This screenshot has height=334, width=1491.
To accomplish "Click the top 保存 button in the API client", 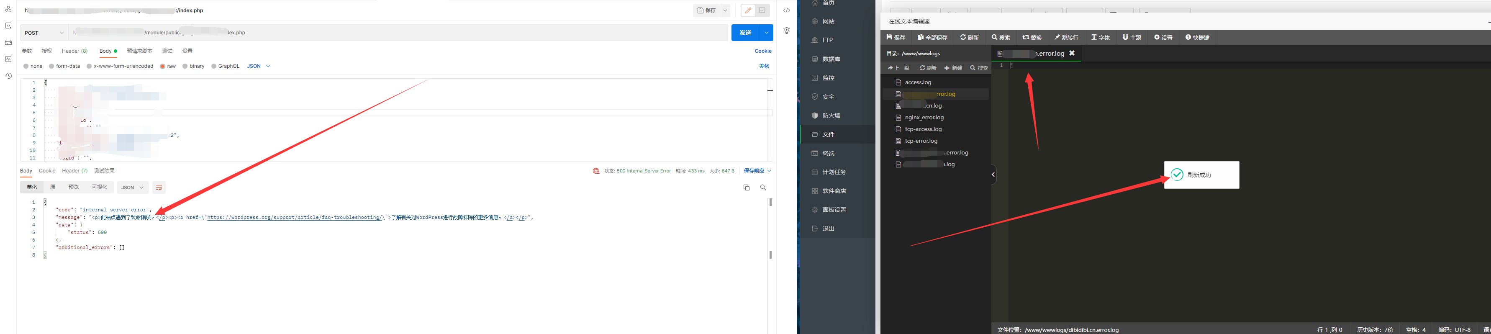I will (x=706, y=10).
